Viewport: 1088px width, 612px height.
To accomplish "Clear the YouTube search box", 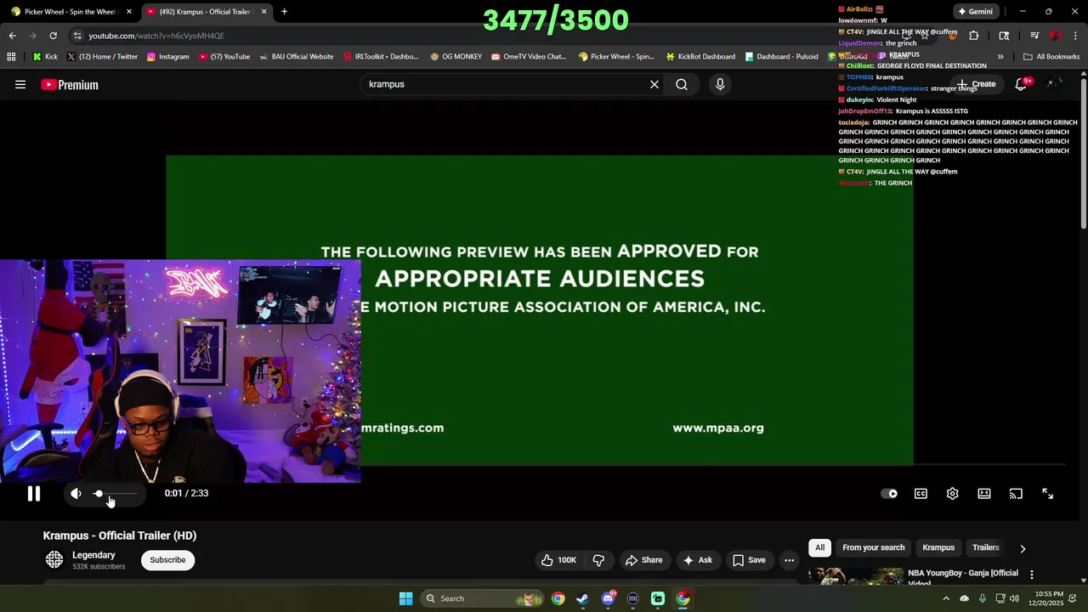I will (x=654, y=84).
